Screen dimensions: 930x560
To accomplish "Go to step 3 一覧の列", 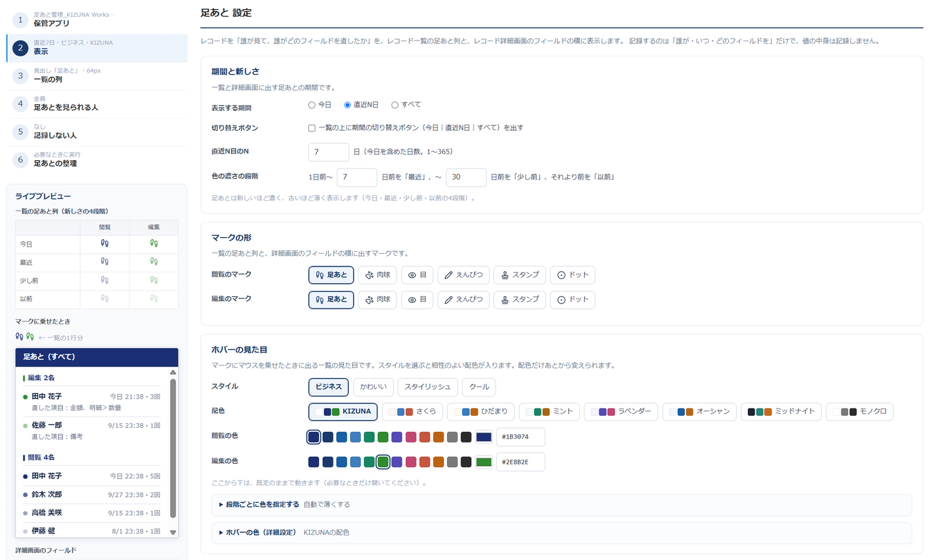I will [97, 76].
